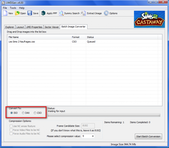Enable Use NC areas feature checkbox
Image resolution: width=169 pixels, height=148 pixels.
pos(11,126)
